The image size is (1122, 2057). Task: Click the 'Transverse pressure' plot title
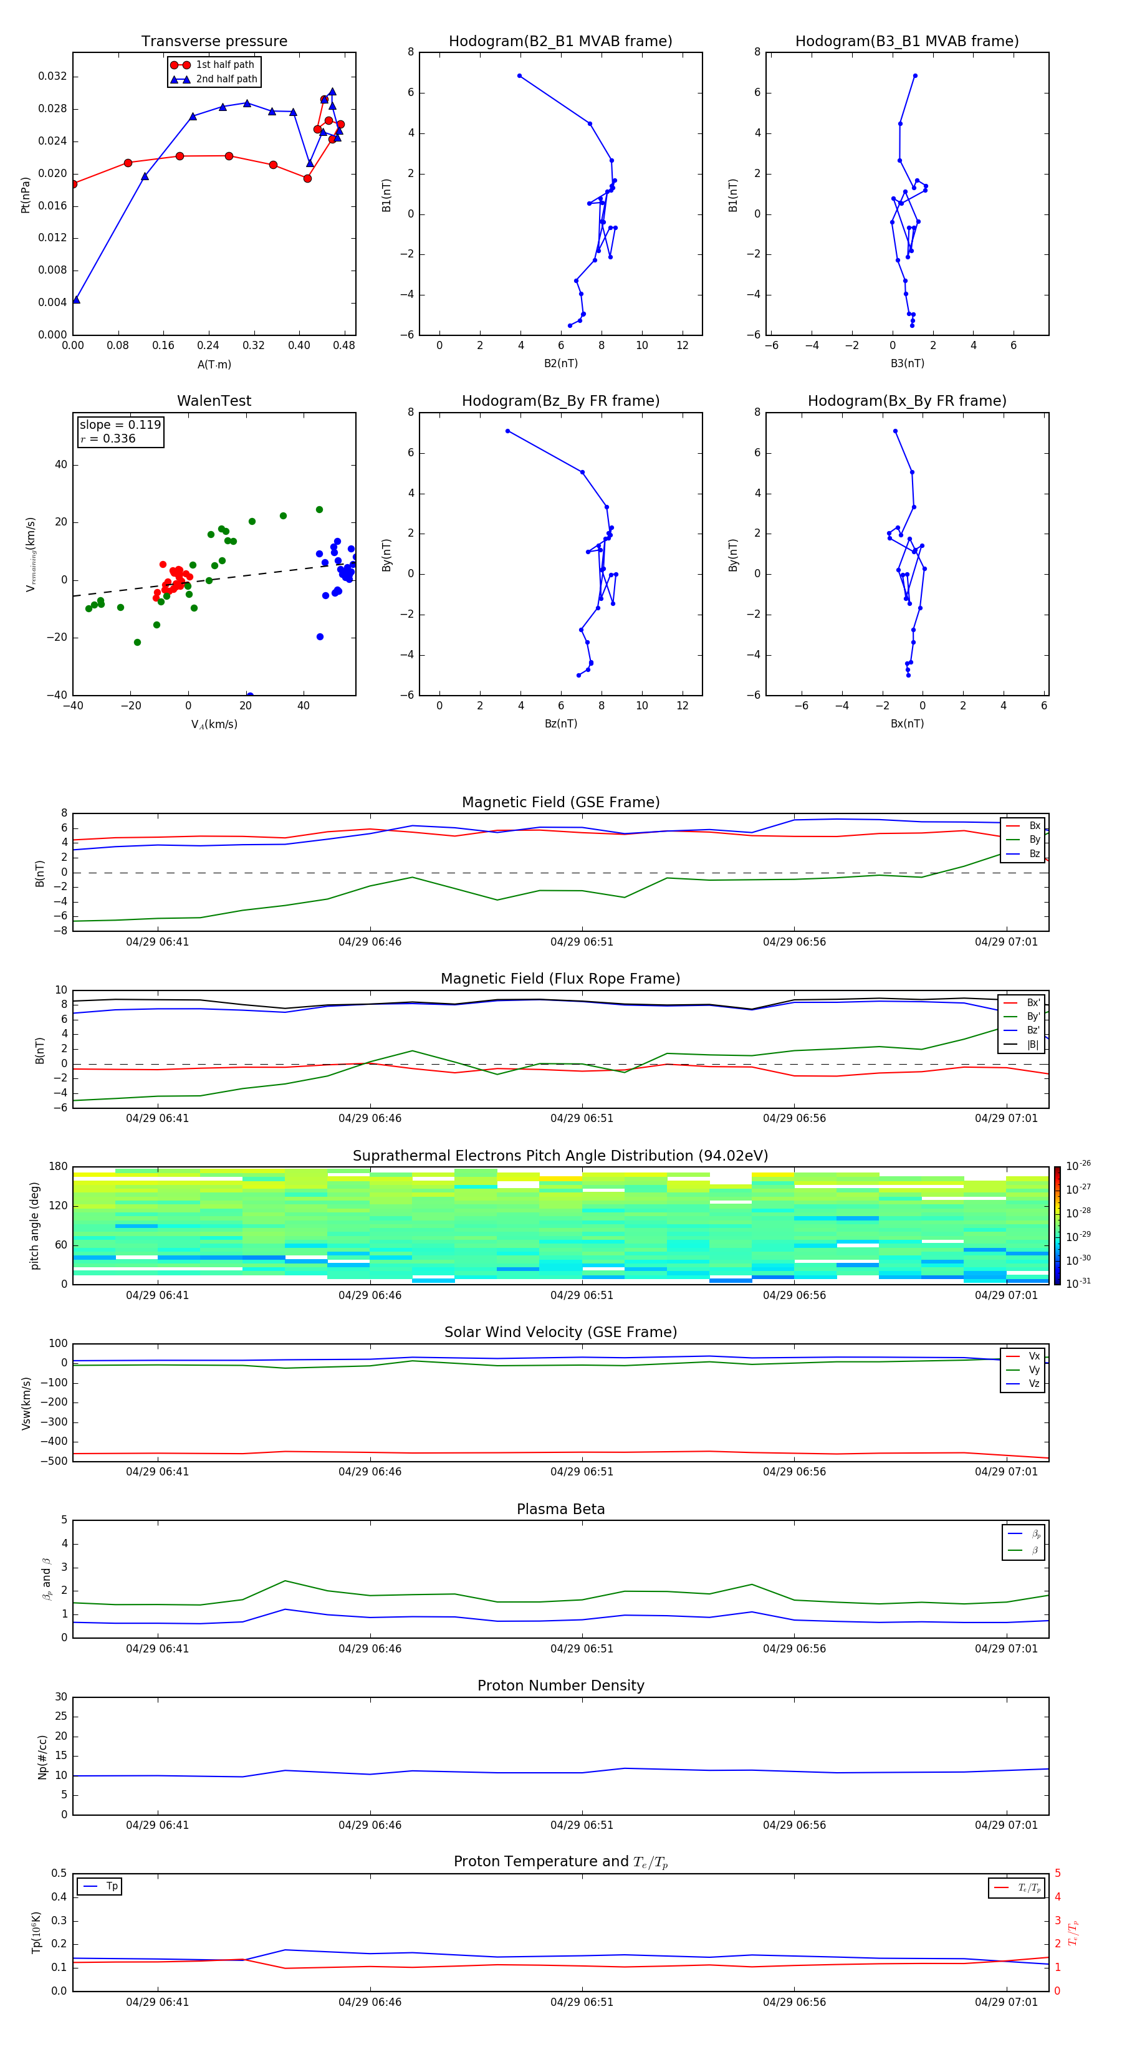tap(214, 42)
